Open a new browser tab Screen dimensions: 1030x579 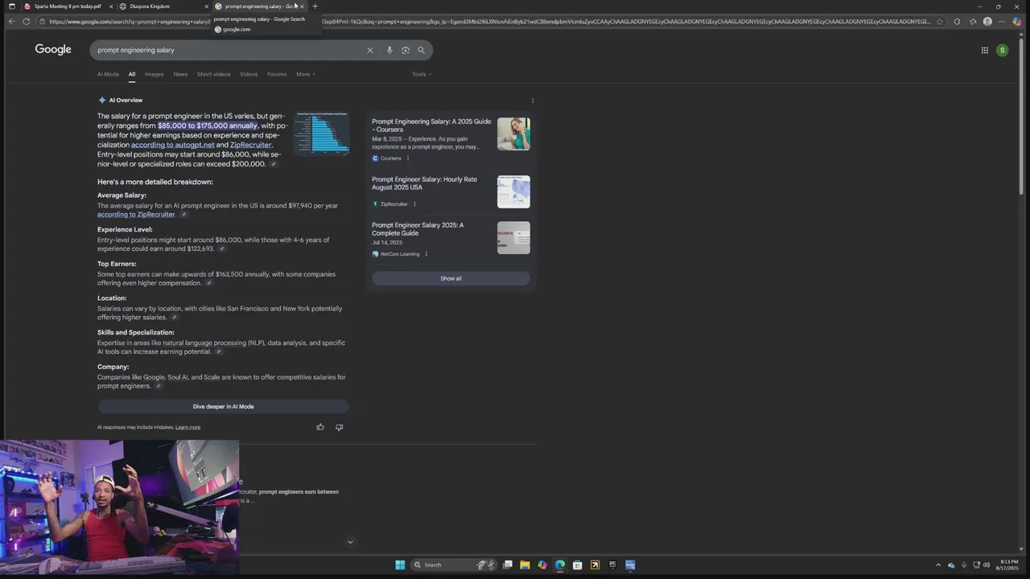coord(315,6)
